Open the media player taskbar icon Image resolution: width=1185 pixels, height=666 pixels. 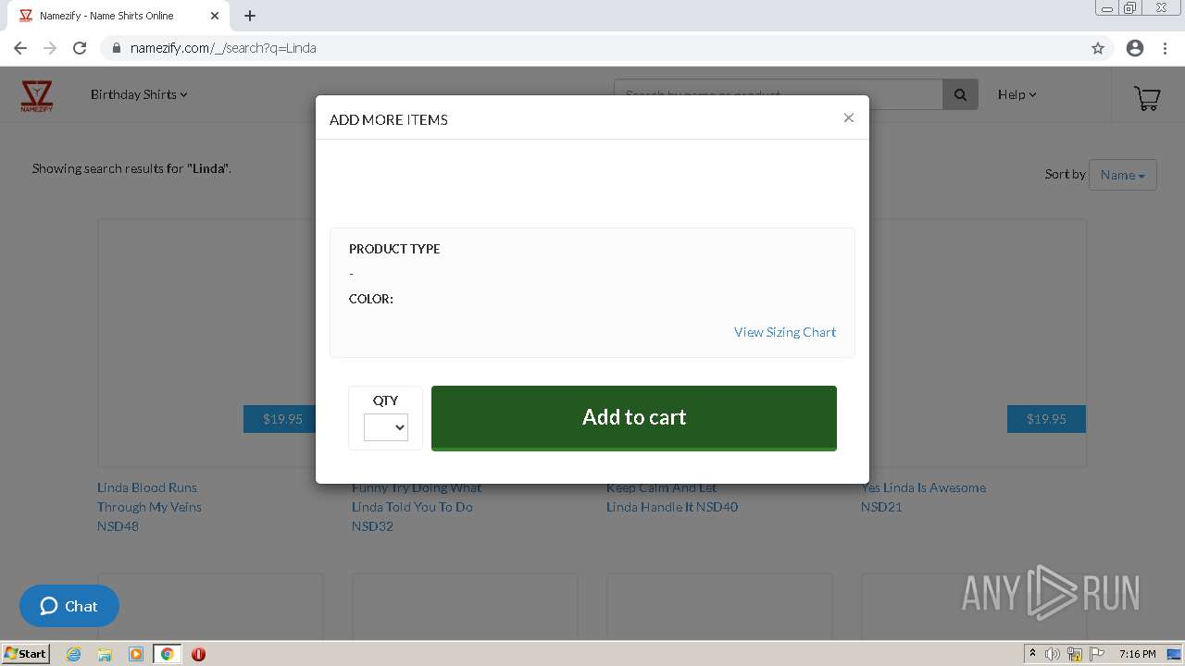click(136, 654)
